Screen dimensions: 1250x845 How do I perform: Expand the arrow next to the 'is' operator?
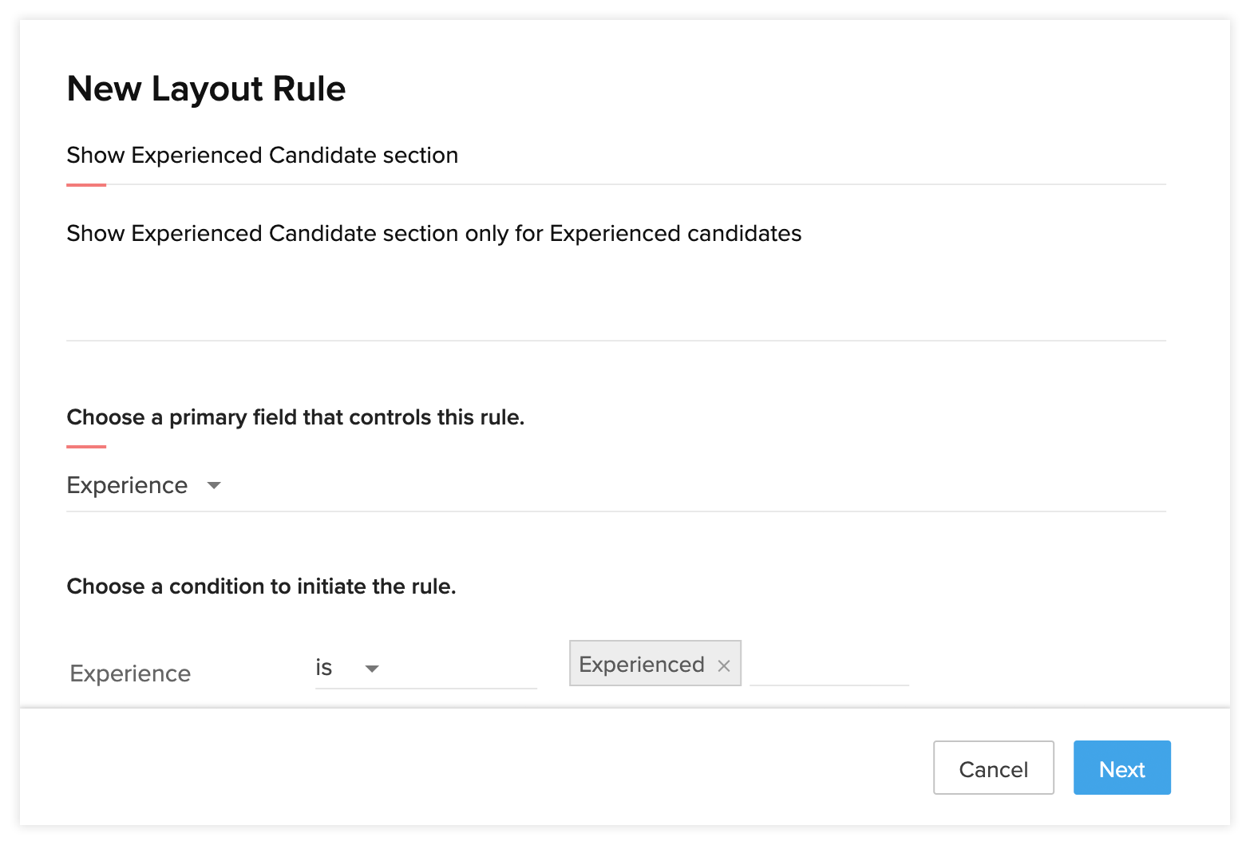(372, 668)
